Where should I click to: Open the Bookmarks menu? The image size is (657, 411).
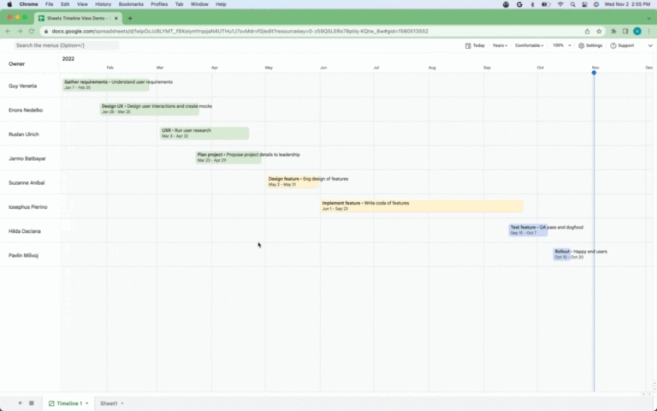(131, 4)
